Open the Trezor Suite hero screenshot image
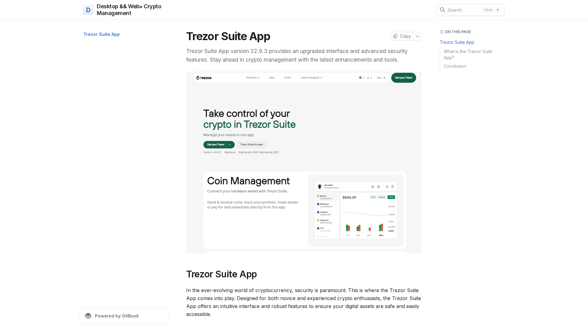This screenshot has height=331, width=588. 304,162
